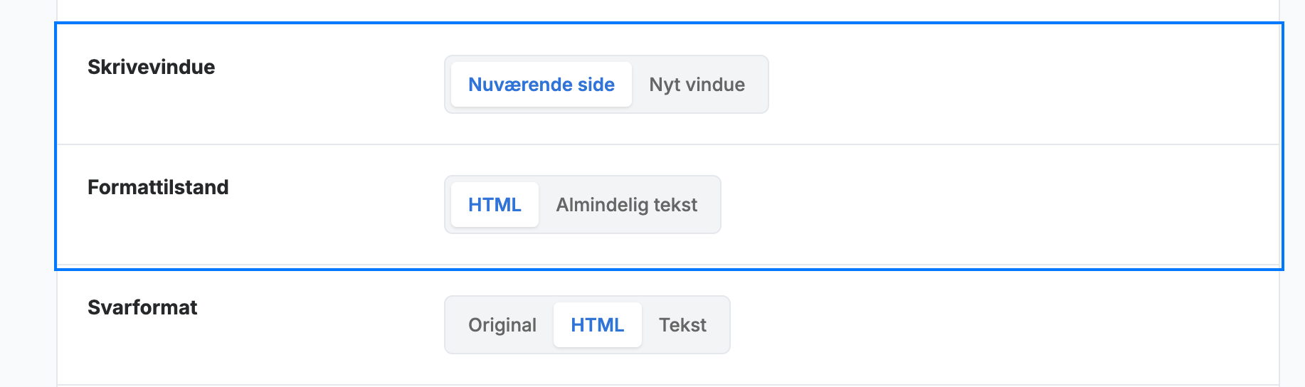1305x387 pixels.
Task: Choose "Tekst" under Svarformat
Action: (x=682, y=325)
